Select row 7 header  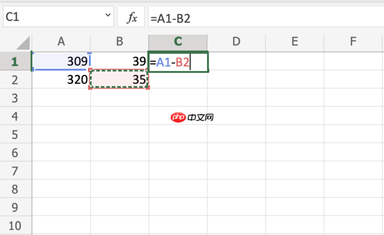[15, 171]
